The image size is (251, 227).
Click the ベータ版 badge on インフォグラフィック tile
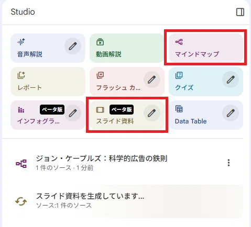click(52, 110)
